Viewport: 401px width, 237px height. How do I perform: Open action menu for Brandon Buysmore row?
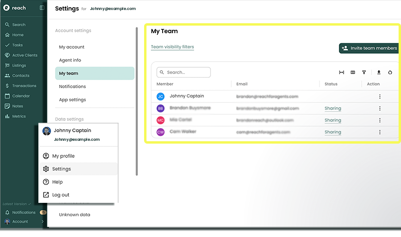(x=380, y=109)
